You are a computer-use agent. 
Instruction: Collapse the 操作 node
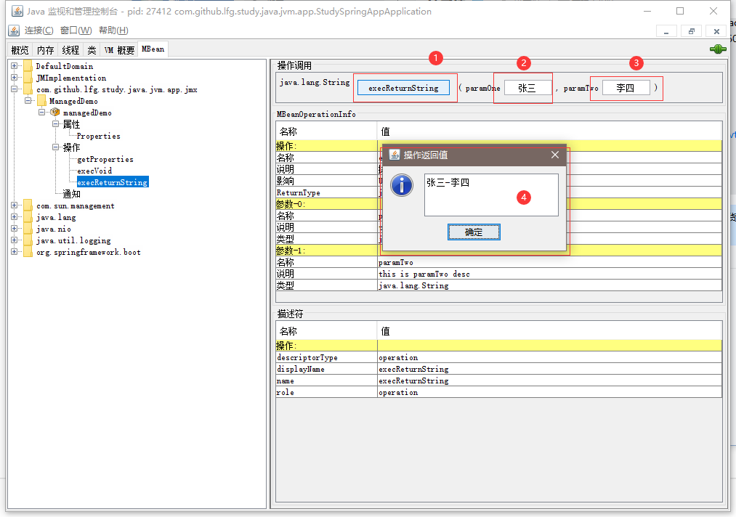[55, 147]
